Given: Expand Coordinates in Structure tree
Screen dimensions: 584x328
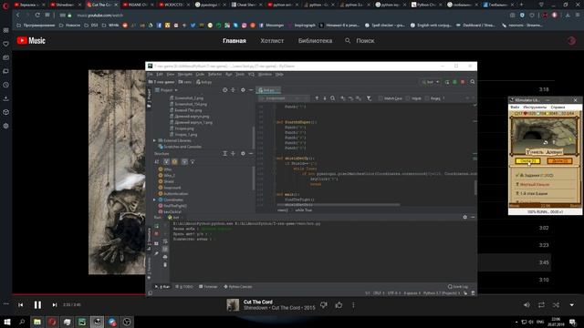Looking at the screenshot, I should pyautogui.click(x=154, y=200).
